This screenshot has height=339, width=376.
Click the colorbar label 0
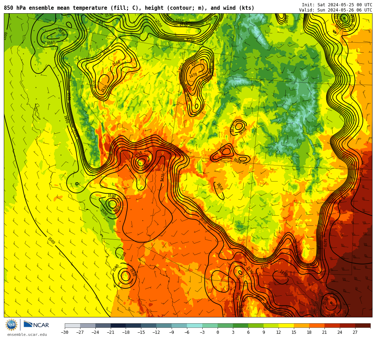coord(218,332)
